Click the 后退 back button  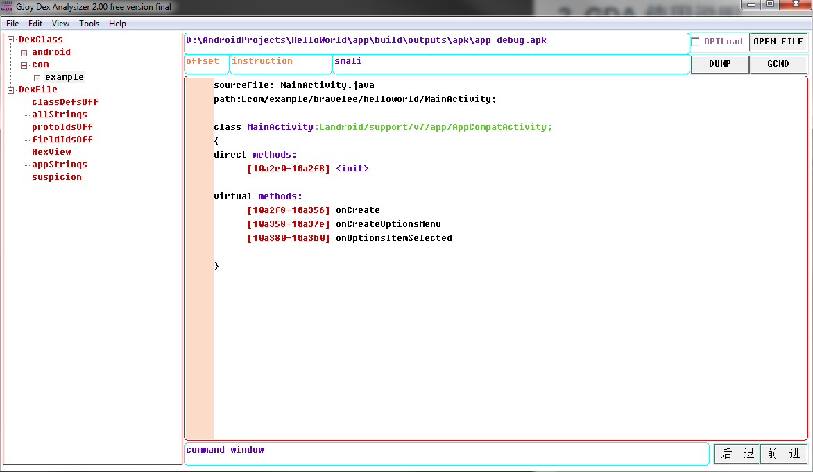tap(737, 454)
